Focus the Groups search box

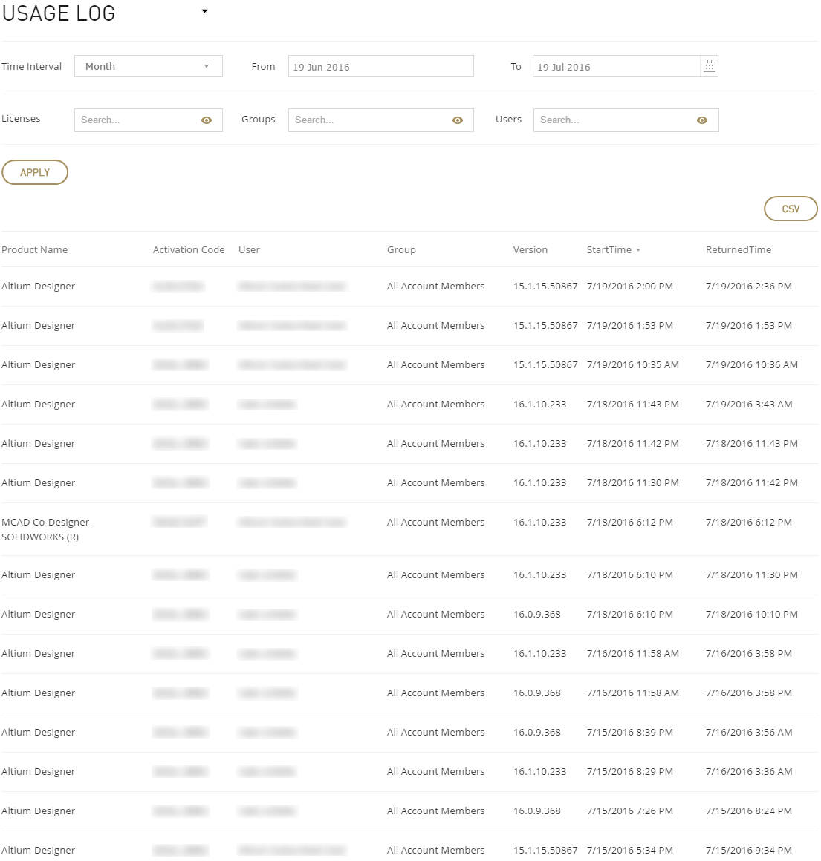[x=370, y=120]
